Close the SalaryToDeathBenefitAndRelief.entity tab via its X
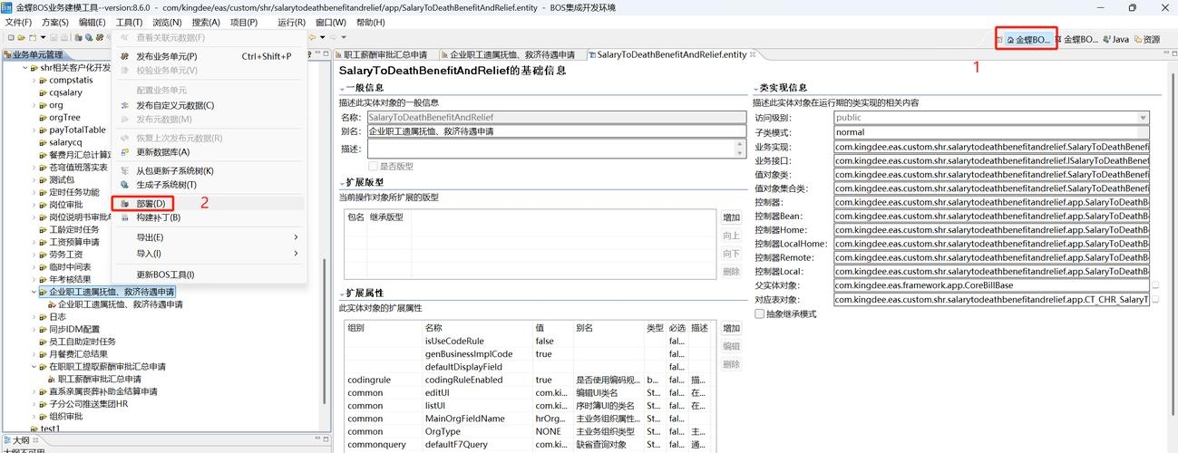1178x453 pixels. pos(754,54)
